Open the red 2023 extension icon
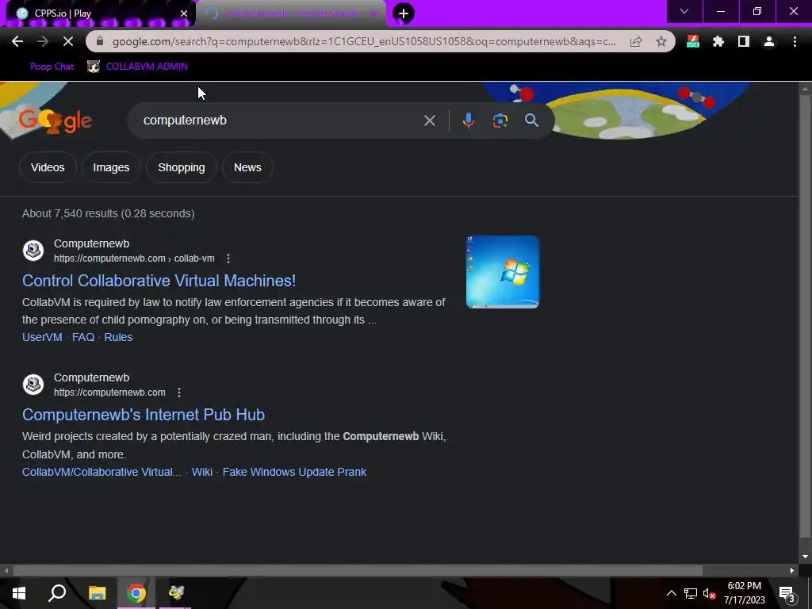The height and width of the screenshot is (609, 812). [693, 41]
